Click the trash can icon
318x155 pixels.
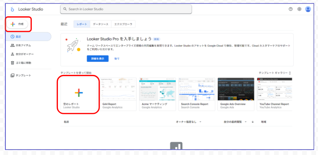(x=12, y=63)
